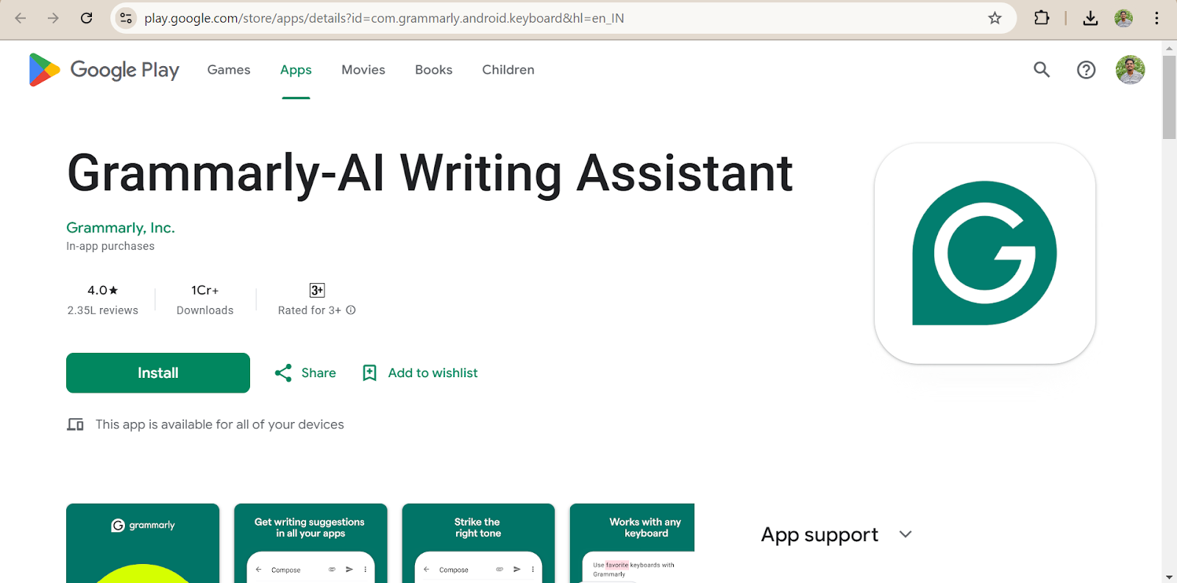Expand the App support section chevron
The image size is (1177, 583).
[x=906, y=534]
